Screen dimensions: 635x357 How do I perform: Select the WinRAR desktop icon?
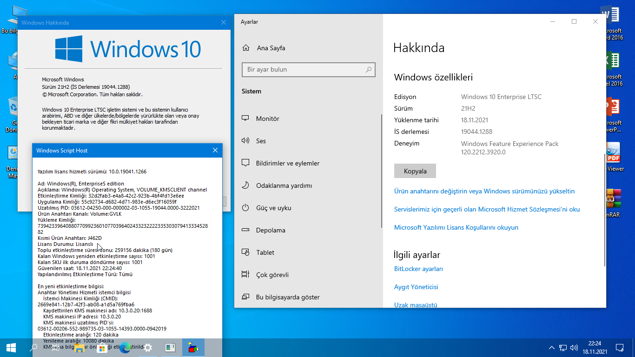tap(613, 203)
